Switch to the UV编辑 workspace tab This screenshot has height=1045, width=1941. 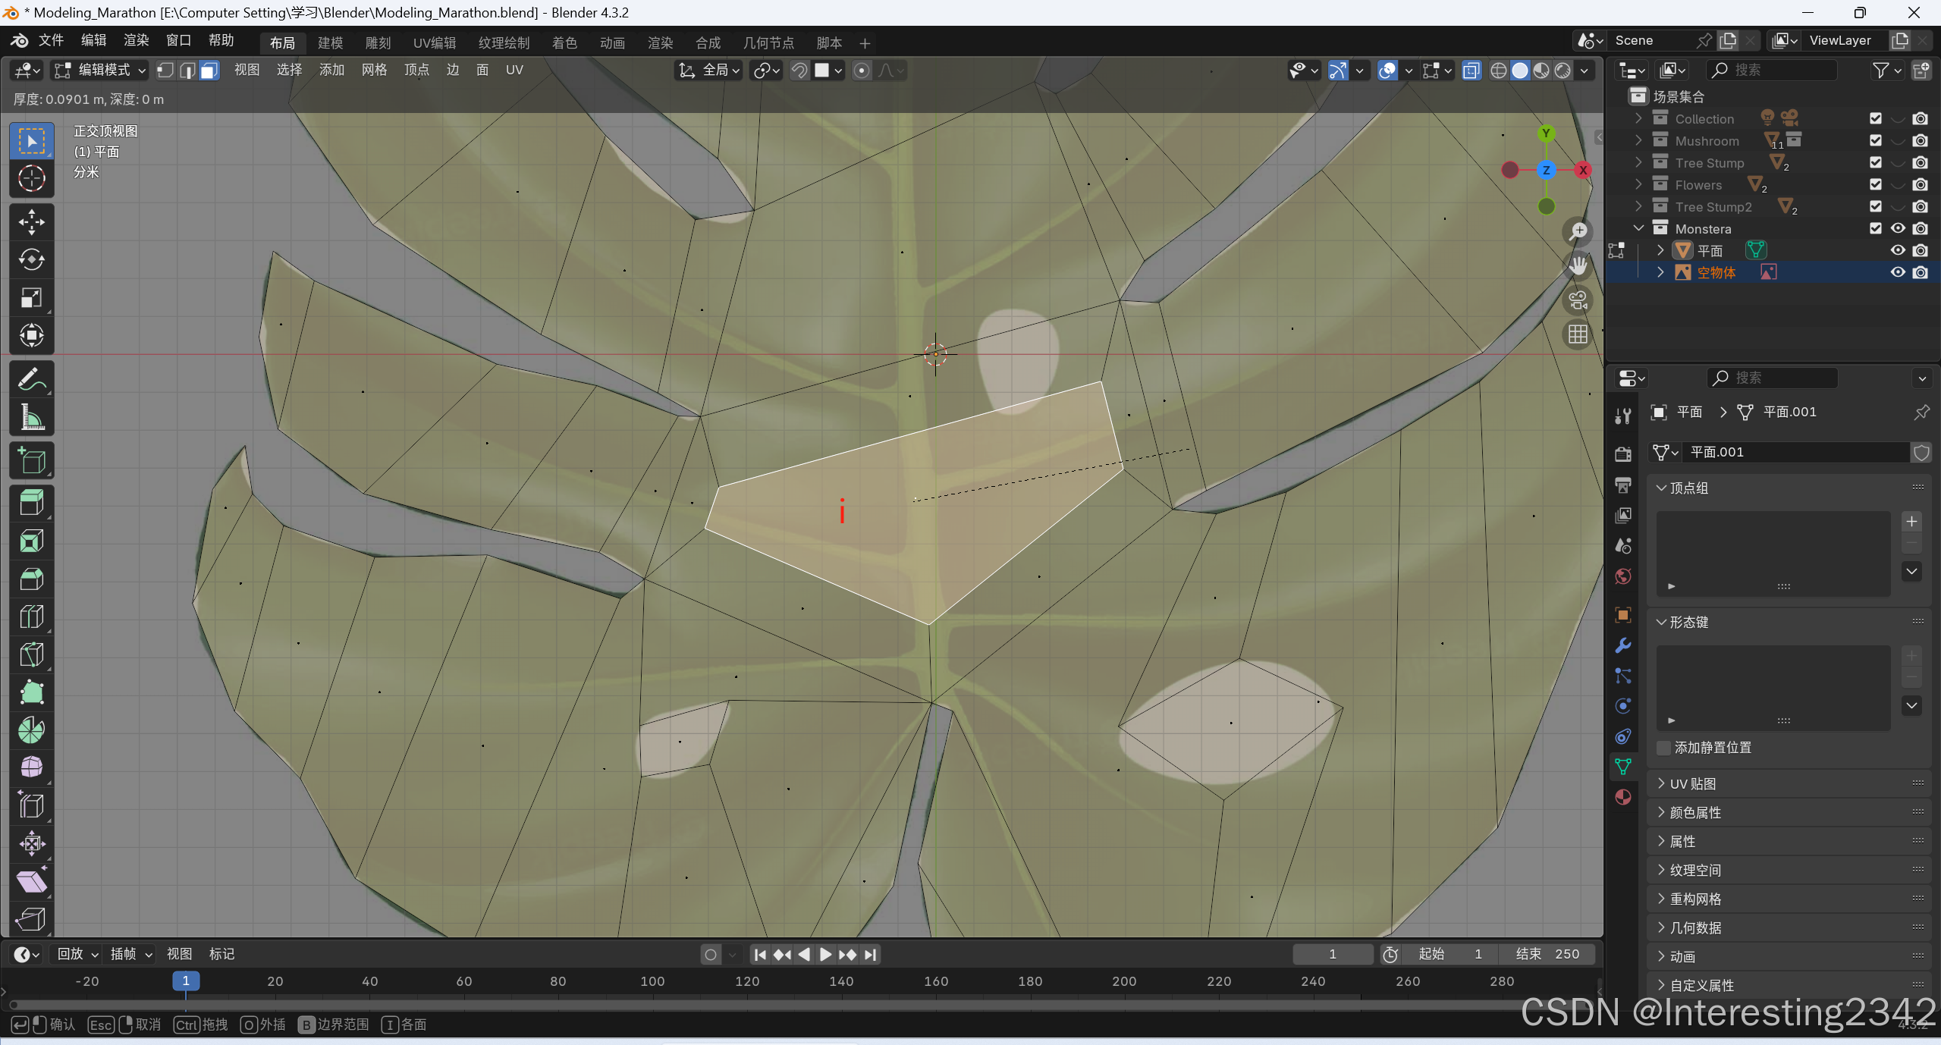(434, 43)
